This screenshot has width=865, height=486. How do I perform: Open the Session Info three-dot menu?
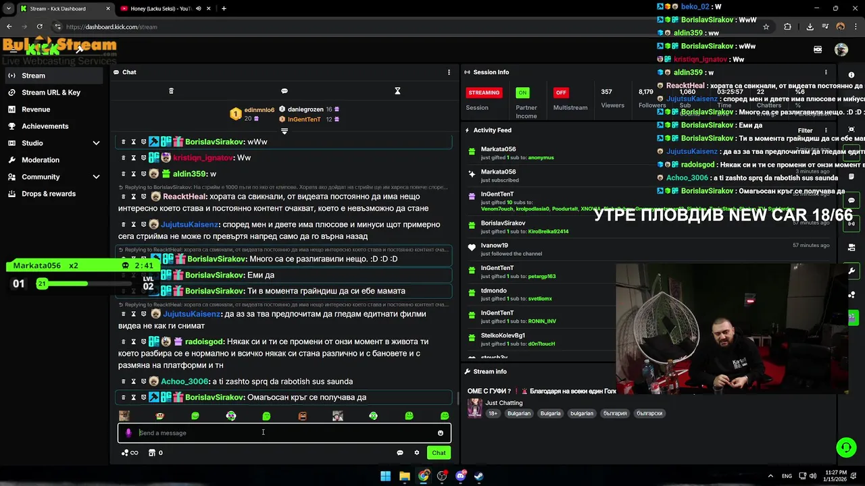click(826, 72)
